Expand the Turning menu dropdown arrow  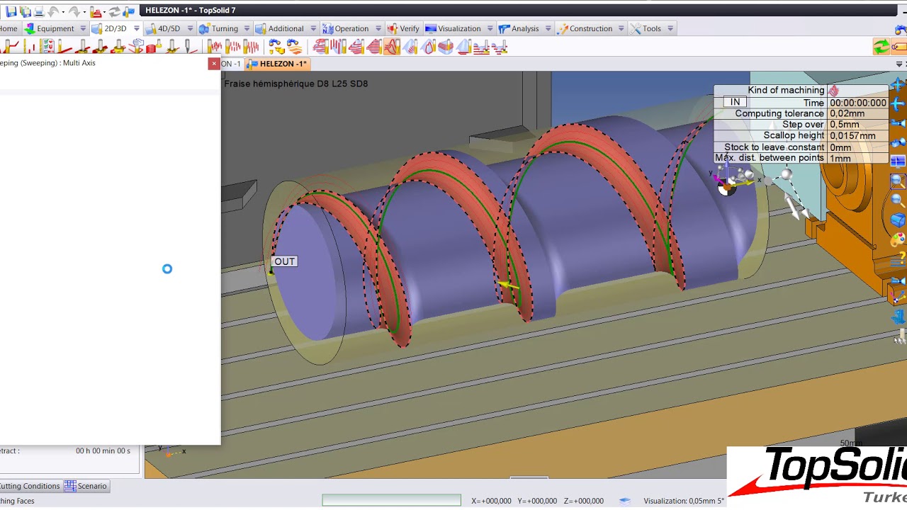tap(247, 28)
